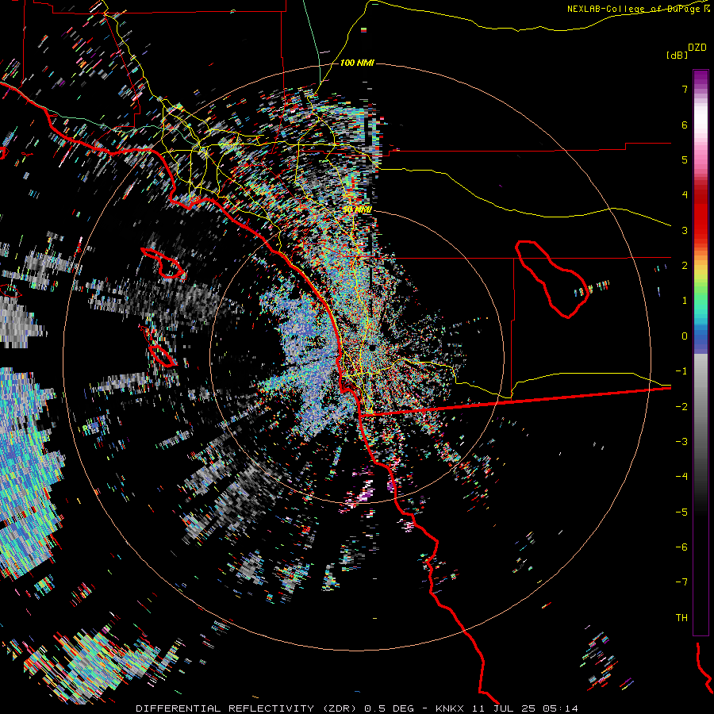Click the 100 NMI range ring label
The width and height of the screenshot is (714, 714).
tap(357, 63)
